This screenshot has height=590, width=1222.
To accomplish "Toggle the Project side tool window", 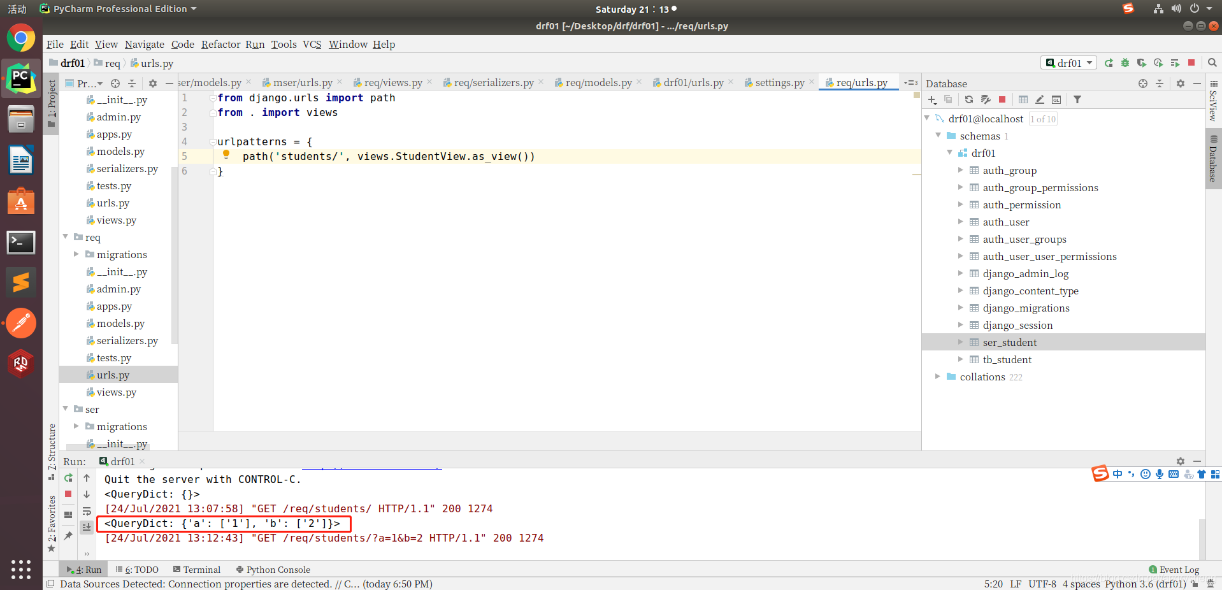I will coord(52,103).
